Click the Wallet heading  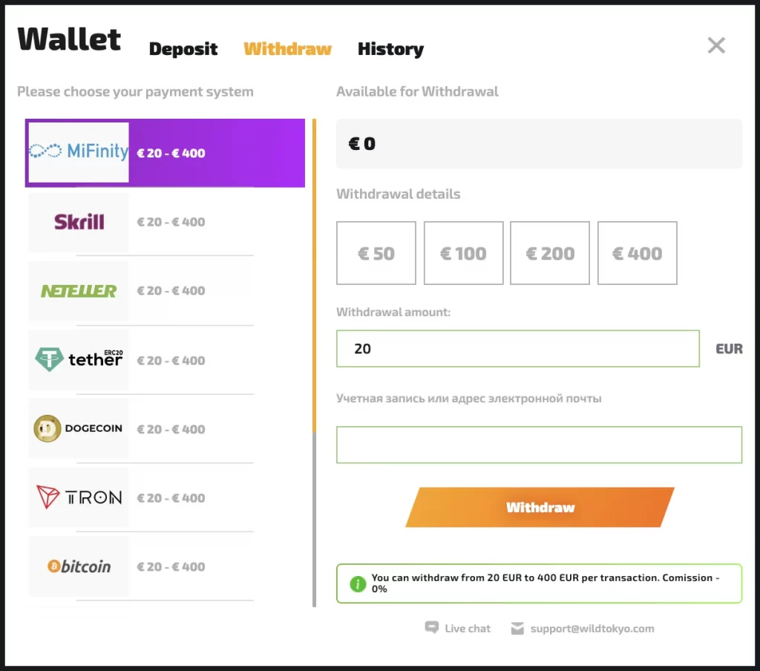coord(69,39)
